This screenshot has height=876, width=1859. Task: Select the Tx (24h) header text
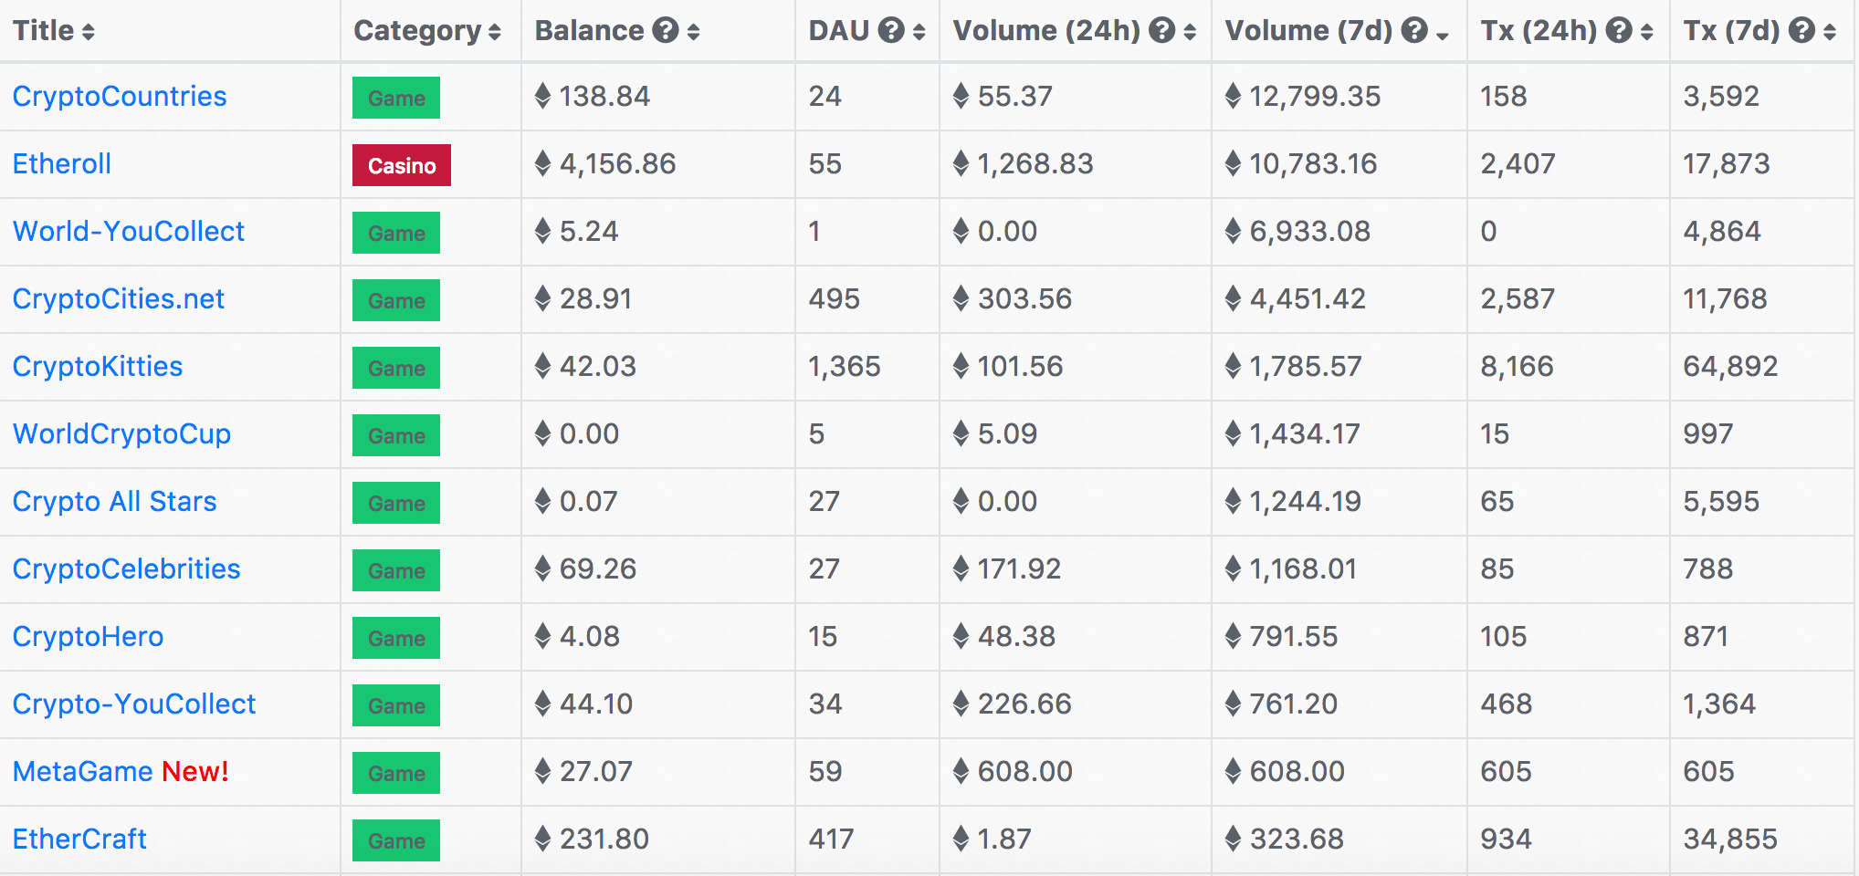coord(1539,31)
